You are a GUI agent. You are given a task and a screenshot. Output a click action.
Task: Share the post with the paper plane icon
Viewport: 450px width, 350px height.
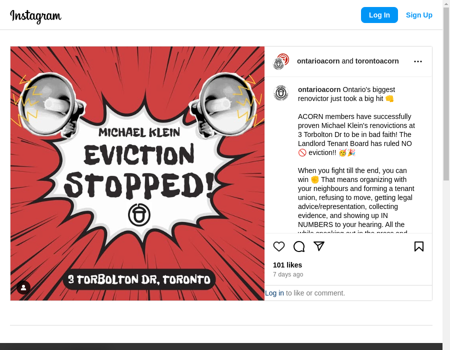click(x=319, y=246)
